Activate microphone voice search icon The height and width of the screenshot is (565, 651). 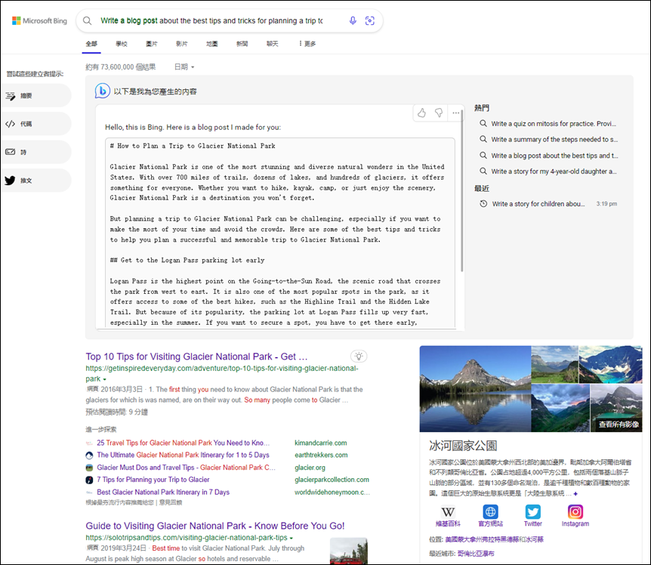(x=353, y=20)
